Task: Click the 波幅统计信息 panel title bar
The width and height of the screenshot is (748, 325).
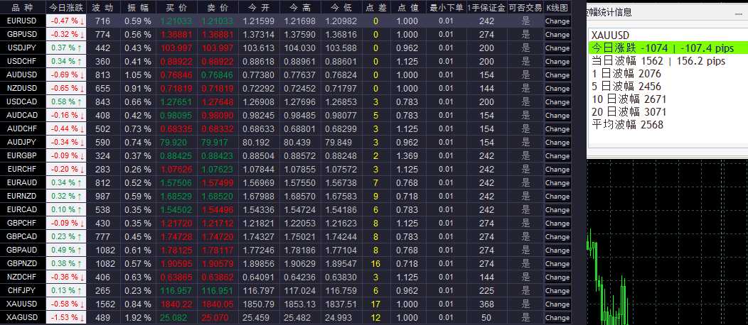Action: tap(667, 13)
